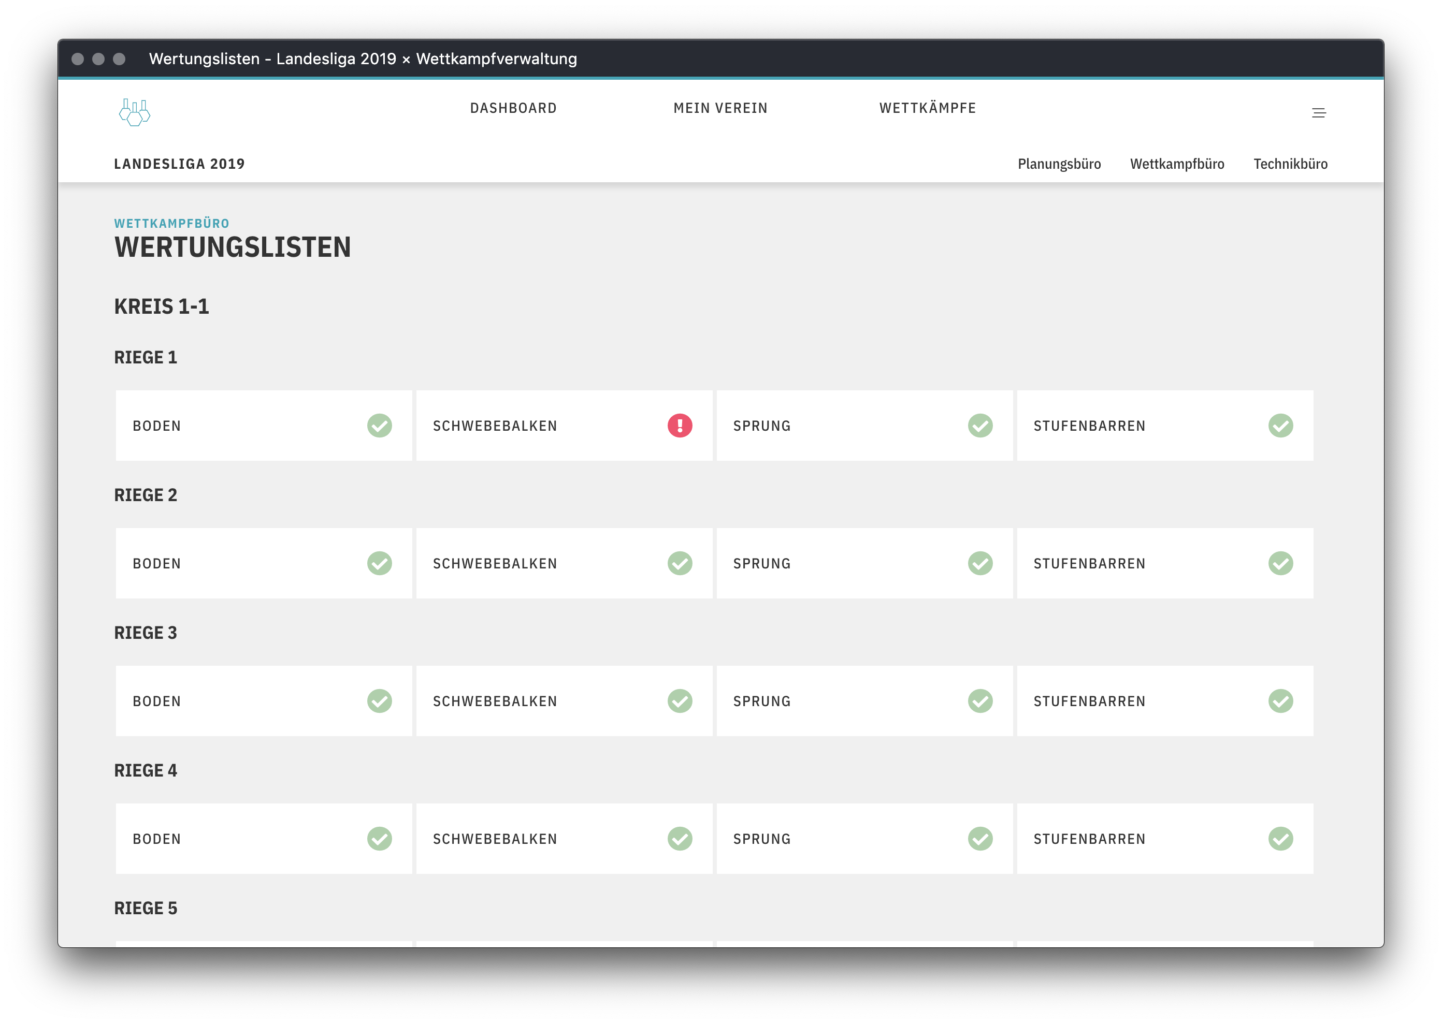Click the green checkmark on Riege 2 Sprung

click(x=979, y=563)
